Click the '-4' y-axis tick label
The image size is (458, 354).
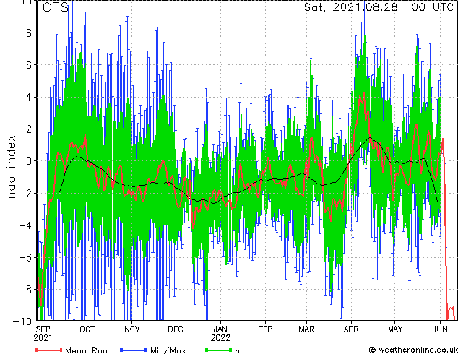(x=25, y=225)
